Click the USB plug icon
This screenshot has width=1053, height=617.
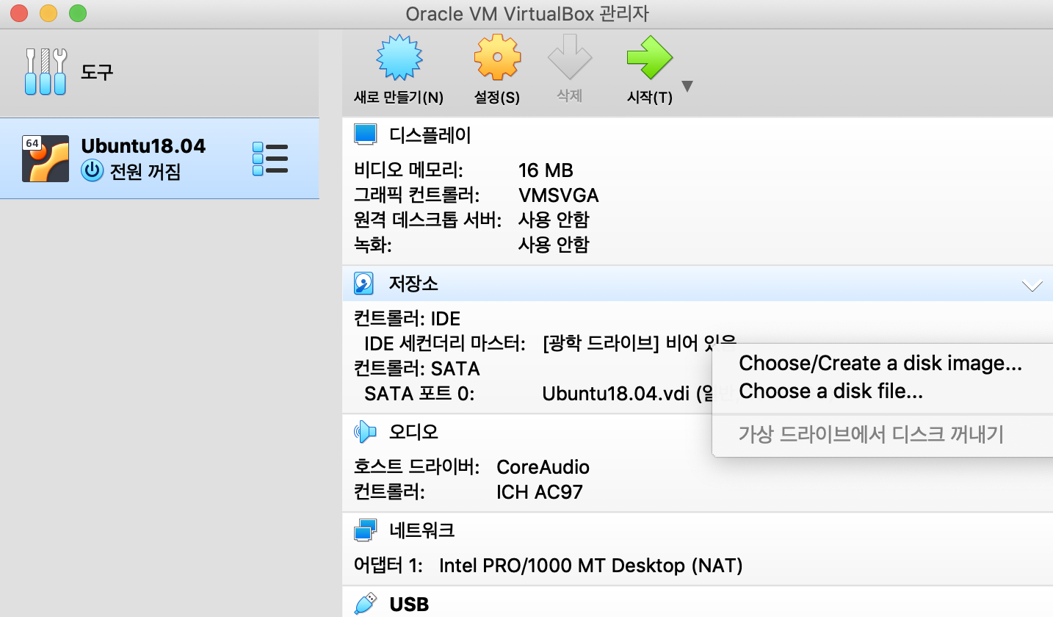pos(365,604)
